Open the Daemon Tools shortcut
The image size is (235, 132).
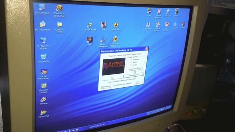pos(148,26)
